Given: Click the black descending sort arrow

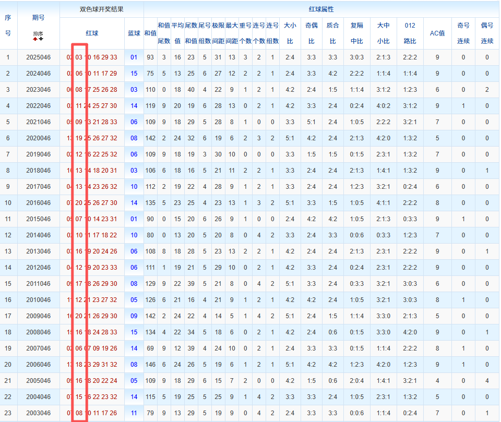Looking at the screenshot, I should (x=41, y=39).
